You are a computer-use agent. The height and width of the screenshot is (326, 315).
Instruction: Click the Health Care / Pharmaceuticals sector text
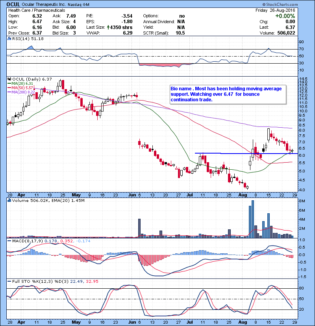(37, 10)
